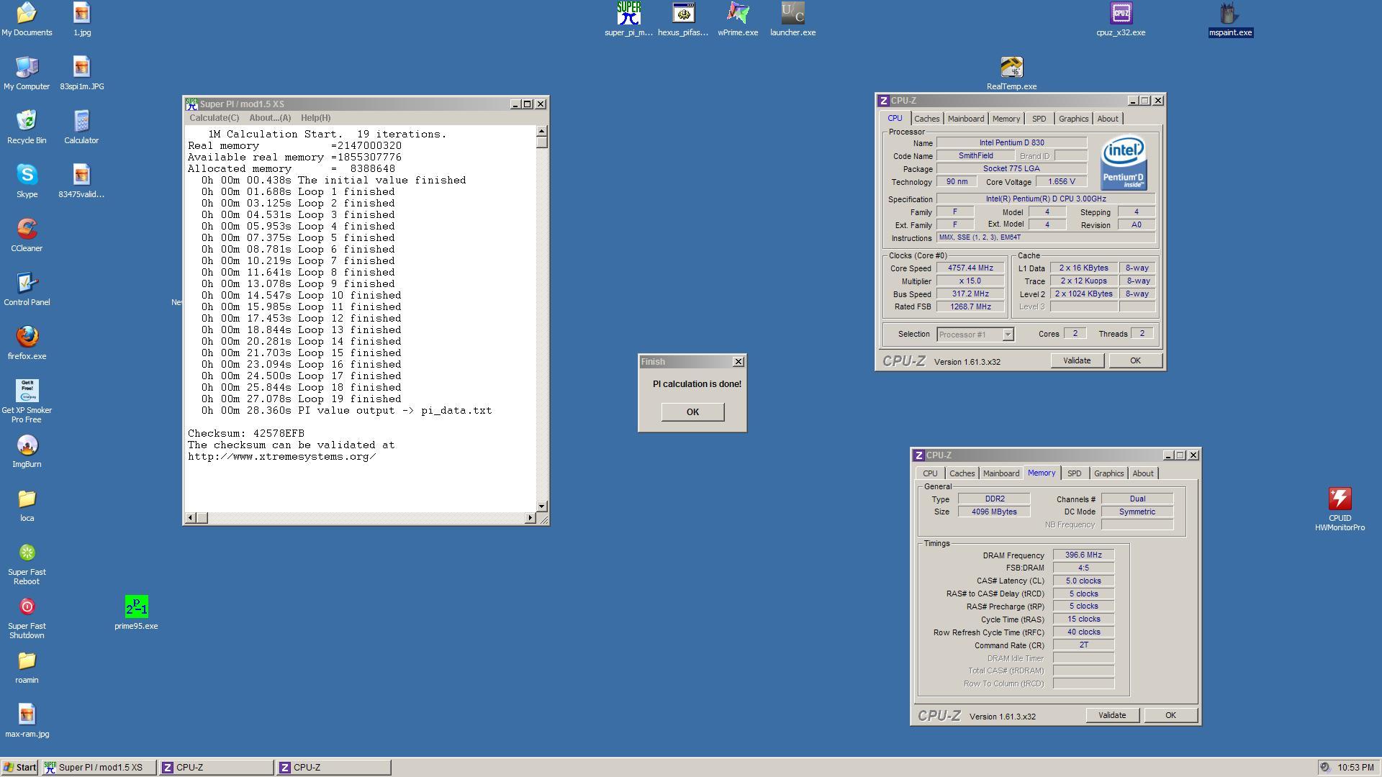1382x777 pixels.
Task: Open My Computer desktop icon
Action: [x=27, y=73]
